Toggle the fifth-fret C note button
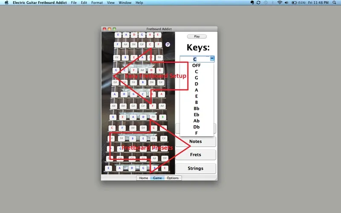This screenshot has width=341, height=213. (x=143, y=94)
